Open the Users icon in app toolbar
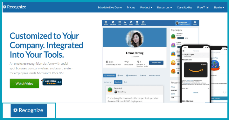 pos(125,23)
